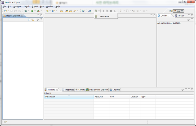Expand the external tools dropdown arrow
The image size is (196, 126).
click(41, 11)
